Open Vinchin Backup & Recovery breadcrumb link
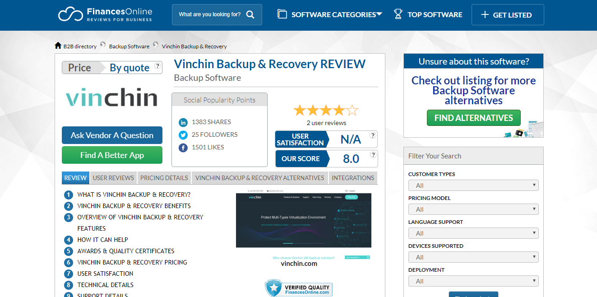The width and height of the screenshot is (597, 297). point(194,46)
